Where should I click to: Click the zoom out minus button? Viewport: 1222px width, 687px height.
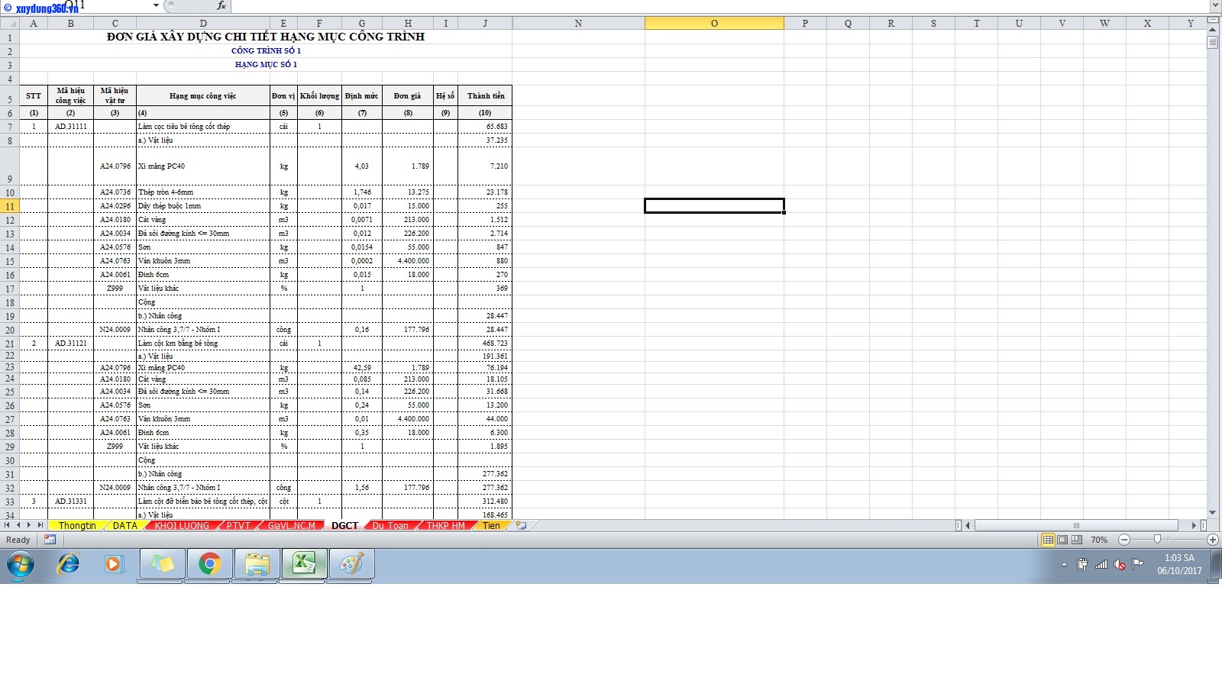pos(1123,540)
